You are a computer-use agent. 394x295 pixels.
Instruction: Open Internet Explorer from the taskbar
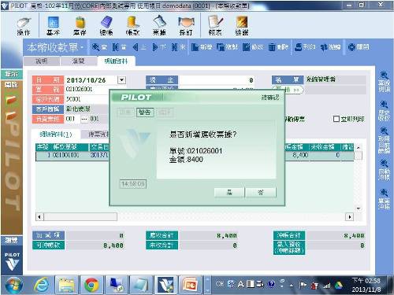[42, 285]
